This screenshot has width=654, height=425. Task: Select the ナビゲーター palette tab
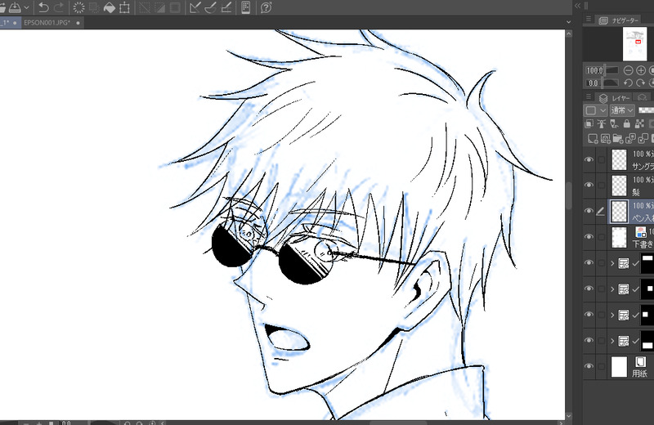coord(619,20)
